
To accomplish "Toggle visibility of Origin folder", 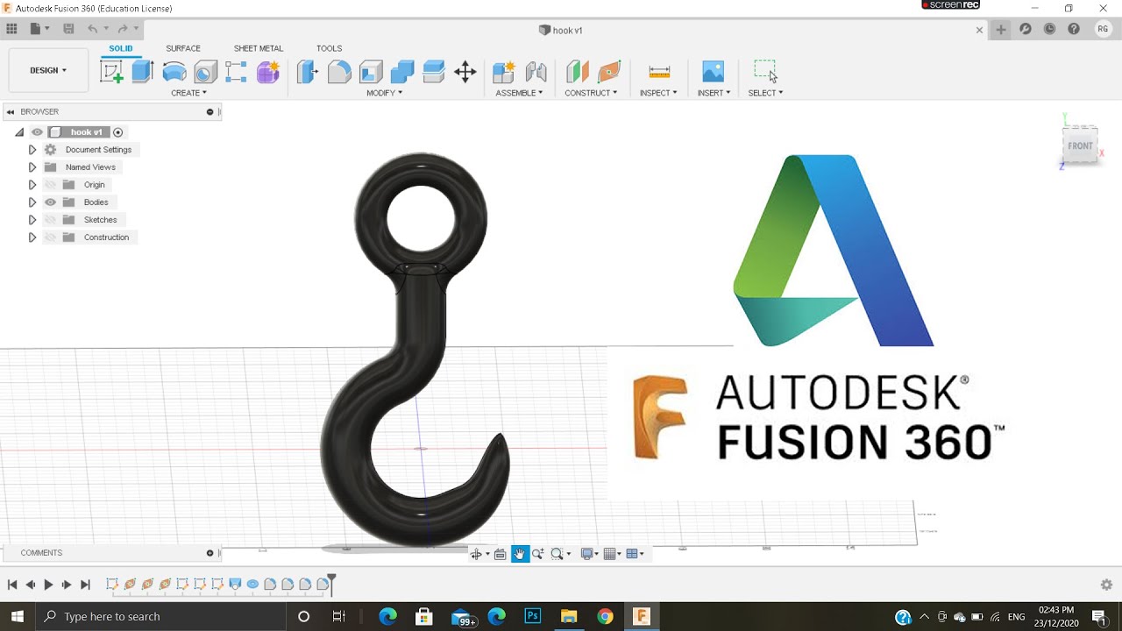I will (x=50, y=185).
